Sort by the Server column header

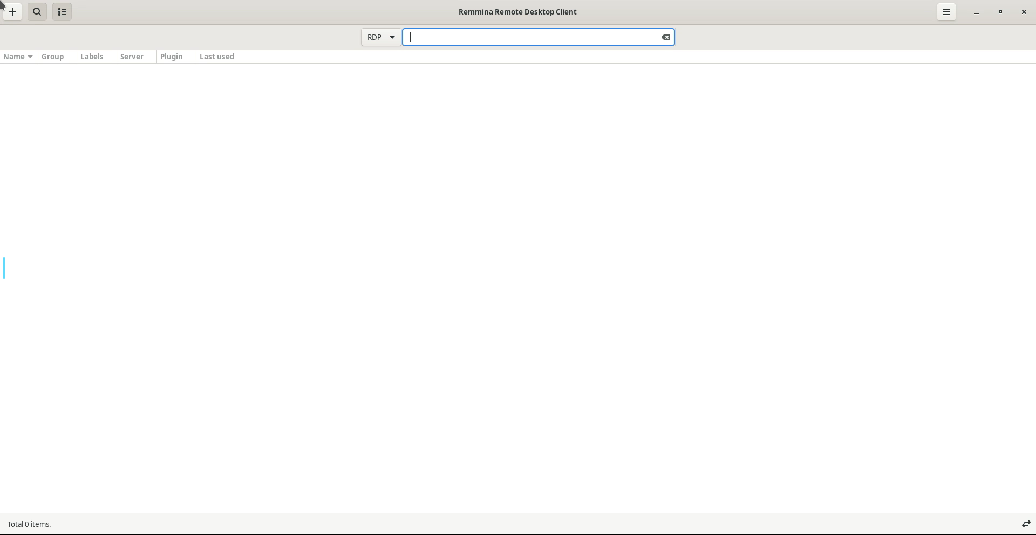click(132, 57)
